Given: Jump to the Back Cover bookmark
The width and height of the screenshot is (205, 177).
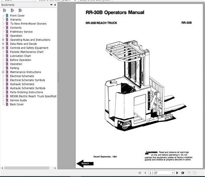Looking at the screenshot, I should (x=17, y=104).
